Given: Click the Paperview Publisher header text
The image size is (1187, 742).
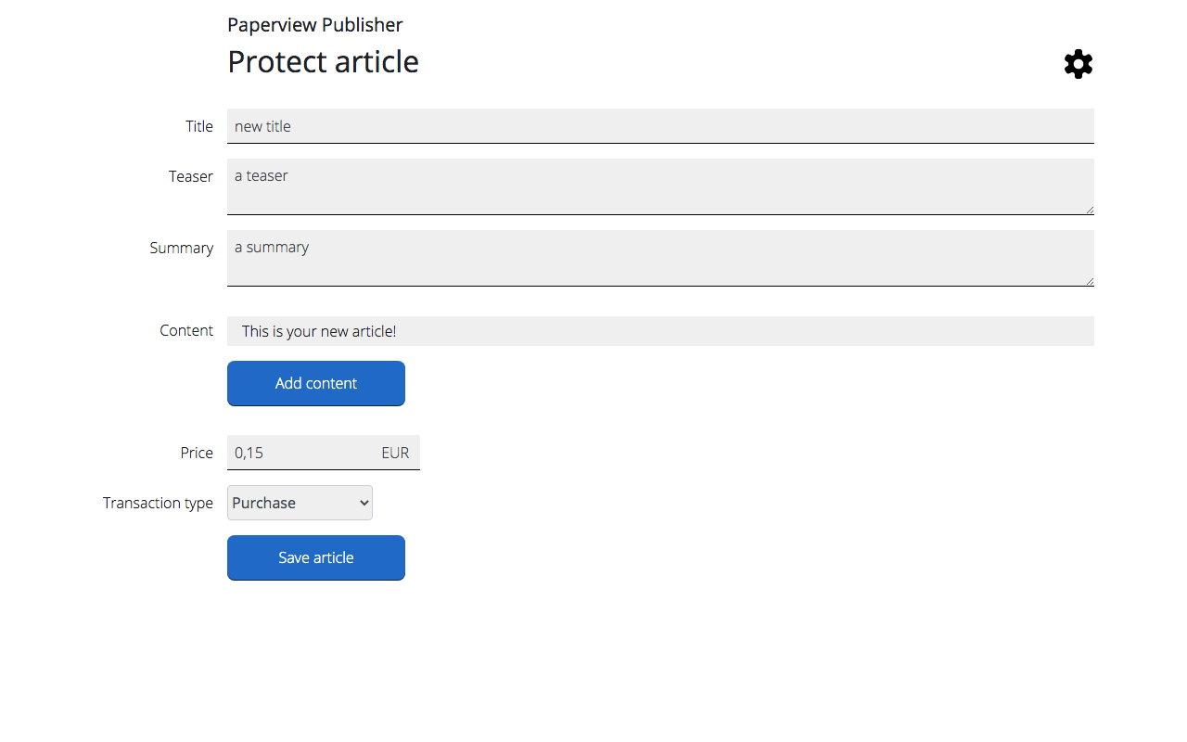Looking at the screenshot, I should coord(315,25).
